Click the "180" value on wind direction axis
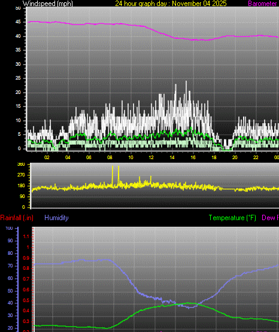Viewport: 279px width, 332px height. pos(21,186)
